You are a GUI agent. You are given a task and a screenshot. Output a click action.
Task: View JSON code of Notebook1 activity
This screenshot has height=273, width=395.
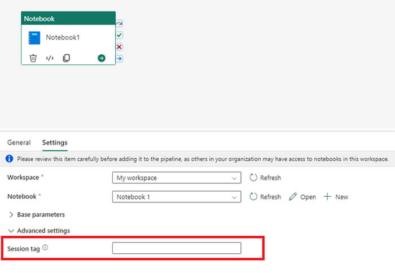(x=50, y=58)
